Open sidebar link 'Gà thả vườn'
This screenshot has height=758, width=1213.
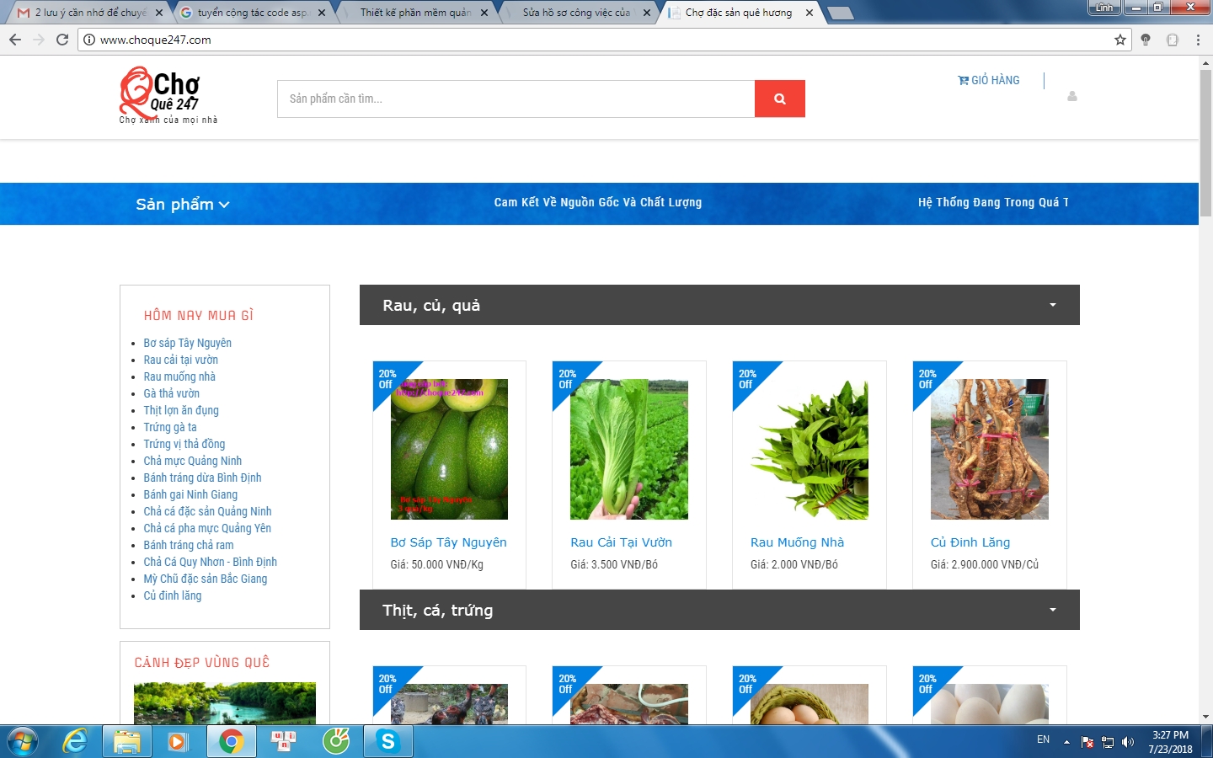pos(171,393)
